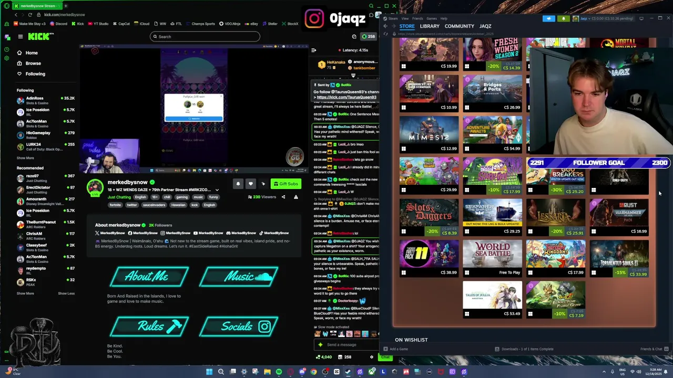Viewport: 673px width, 378px height.
Task: Expand Recommended list with Show More
Action: (25, 293)
